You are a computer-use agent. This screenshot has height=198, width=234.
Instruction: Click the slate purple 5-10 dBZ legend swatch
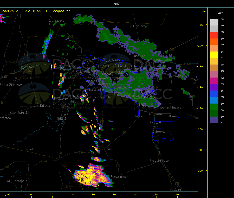point(214,120)
